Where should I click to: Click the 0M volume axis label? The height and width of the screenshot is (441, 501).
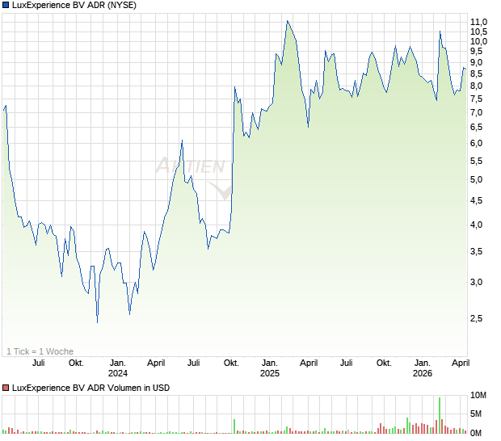click(476, 433)
